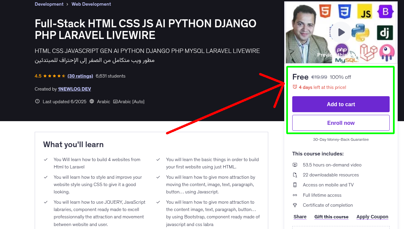Image resolution: width=404 pixels, height=229 pixels.
Task: Click 'Last updated 6/2025' text
Action: (x=64, y=102)
